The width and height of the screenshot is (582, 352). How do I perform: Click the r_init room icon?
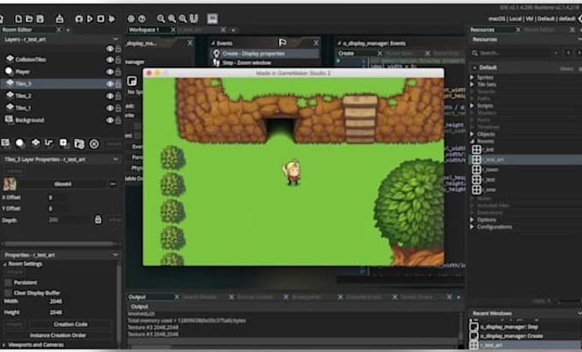tap(477, 150)
